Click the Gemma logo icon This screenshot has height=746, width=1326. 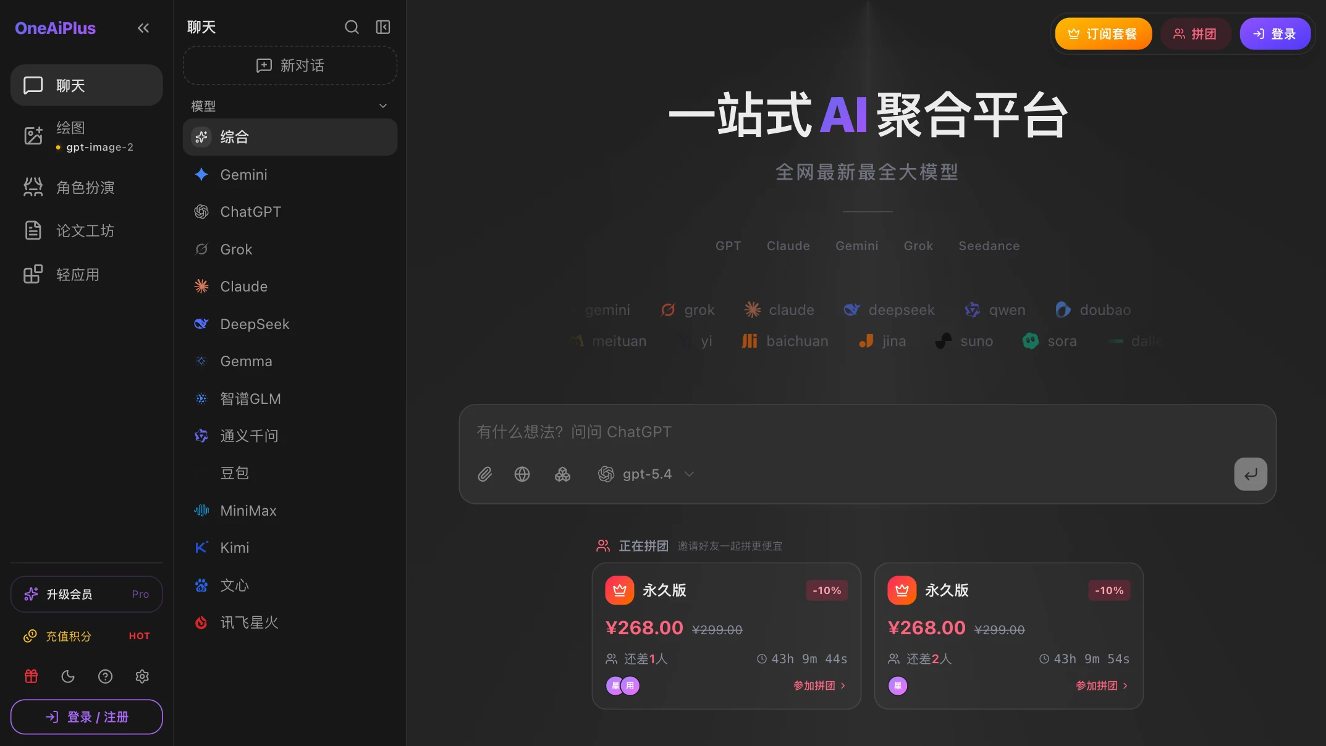tap(201, 361)
